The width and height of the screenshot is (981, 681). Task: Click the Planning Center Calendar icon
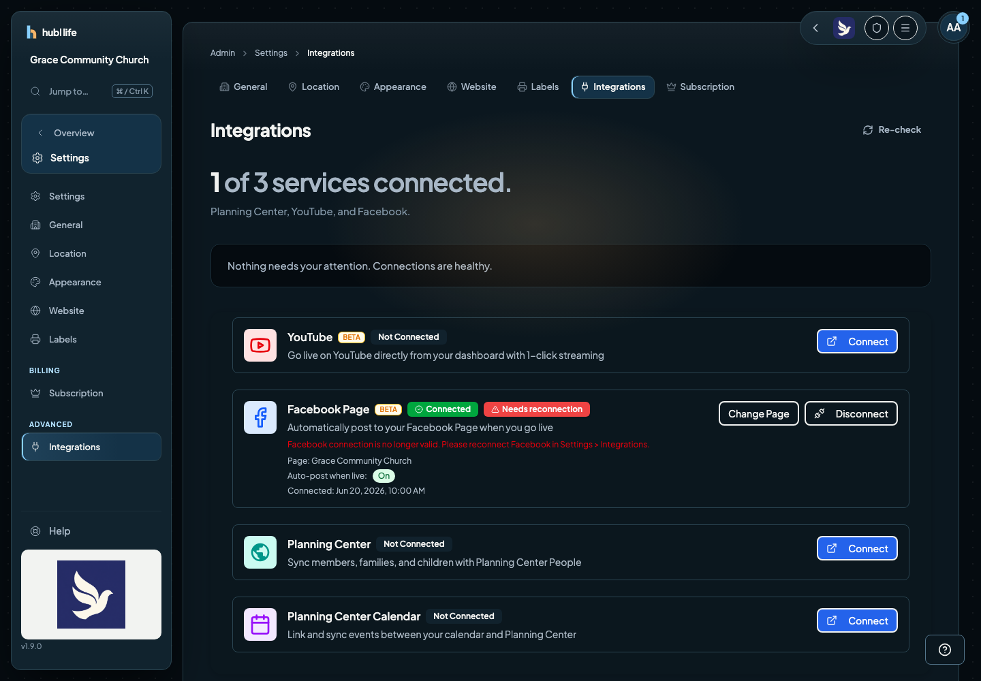[x=260, y=624]
